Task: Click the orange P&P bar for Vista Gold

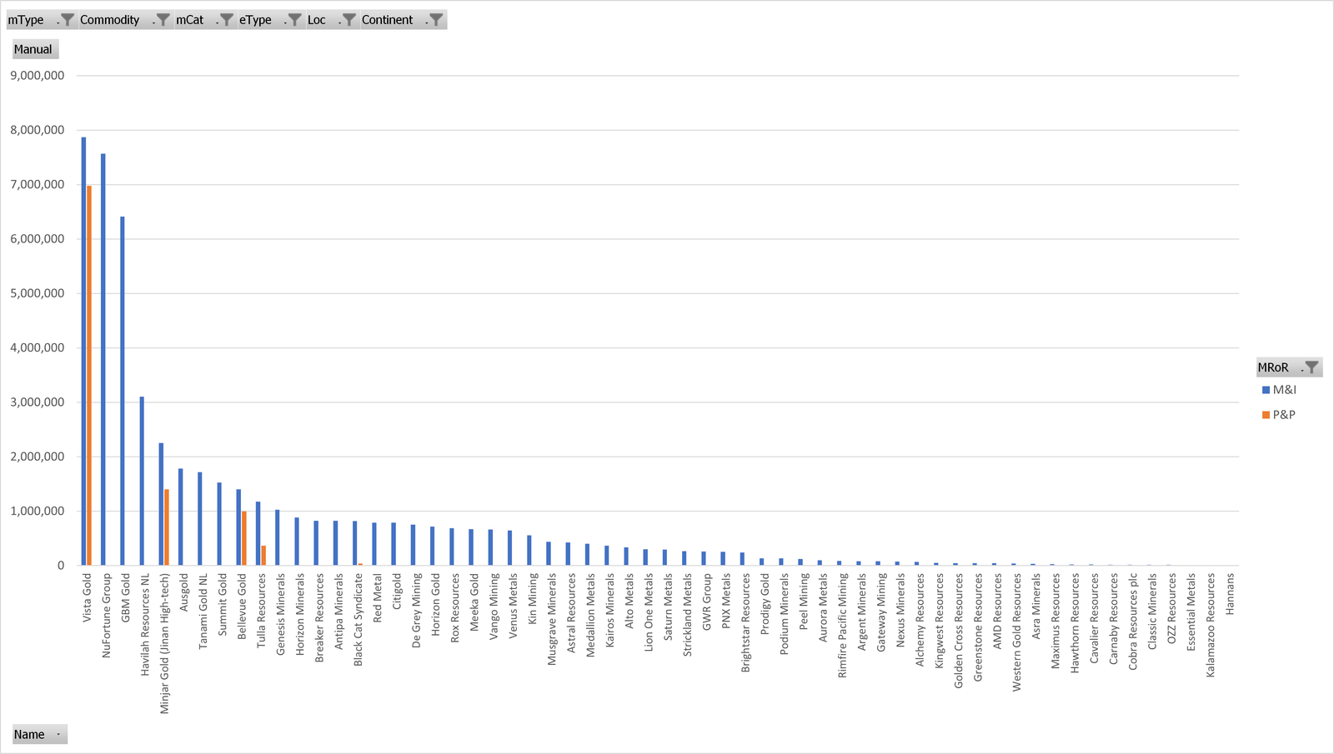Action: [x=89, y=376]
